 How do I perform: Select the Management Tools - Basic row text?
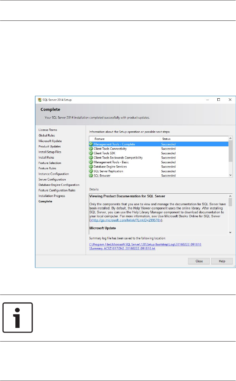point(111,162)
